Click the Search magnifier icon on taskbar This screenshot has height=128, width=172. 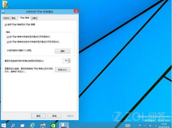coord(13,126)
